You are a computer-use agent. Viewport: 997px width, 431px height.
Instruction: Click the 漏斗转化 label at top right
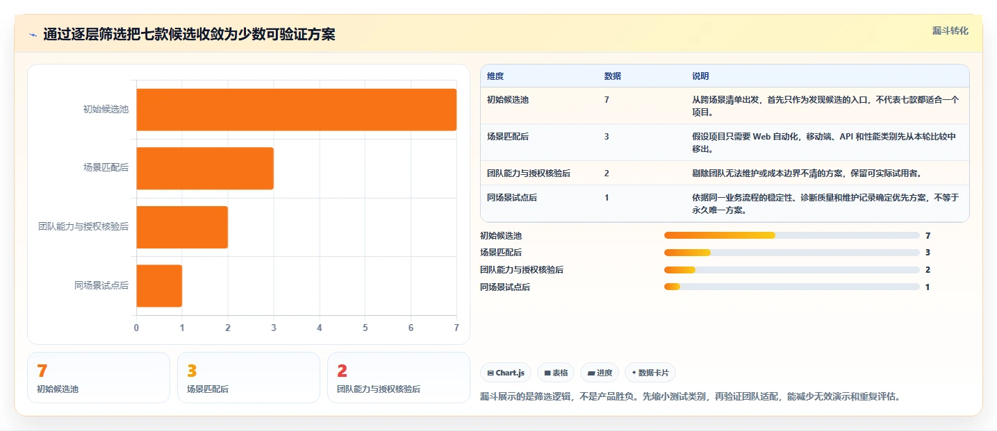(950, 31)
